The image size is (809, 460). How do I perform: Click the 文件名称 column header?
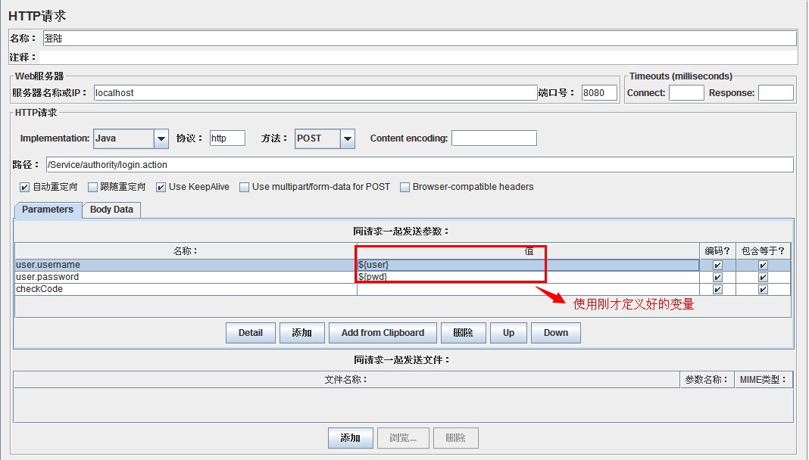pos(346,380)
